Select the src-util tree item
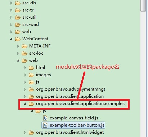The width and height of the screenshot is (148, 137). click(29, 17)
